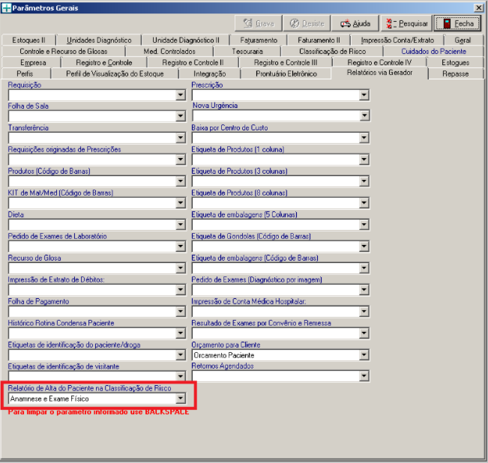Click the Parâmetros Gerais title bar icon
Image resolution: width=488 pixels, height=463 pixels.
click(x=6, y=7)
